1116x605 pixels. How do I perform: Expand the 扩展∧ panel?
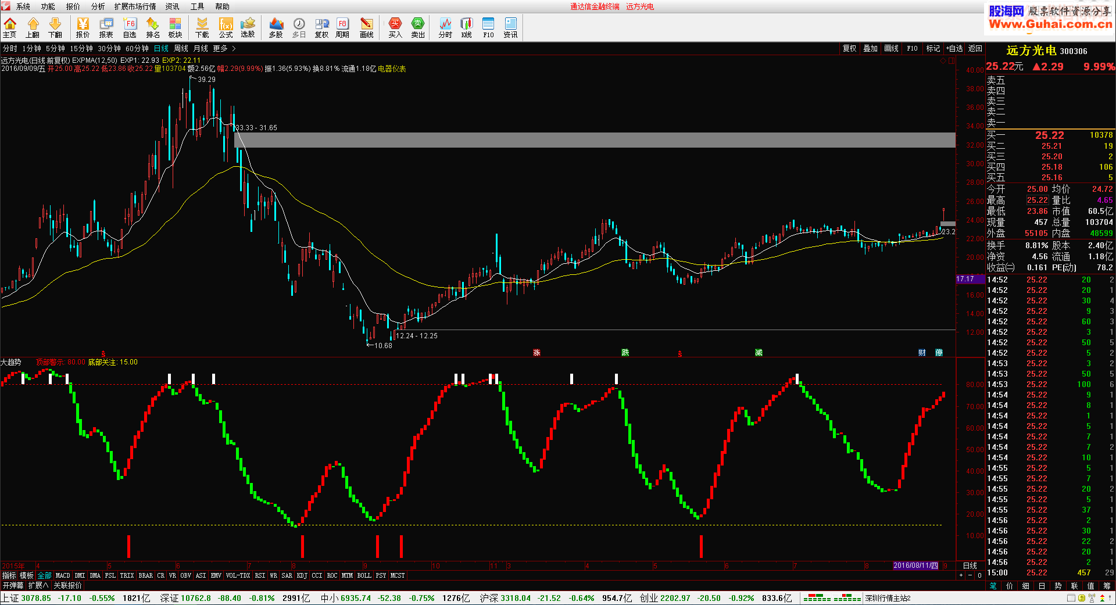[x=38, y=585]
